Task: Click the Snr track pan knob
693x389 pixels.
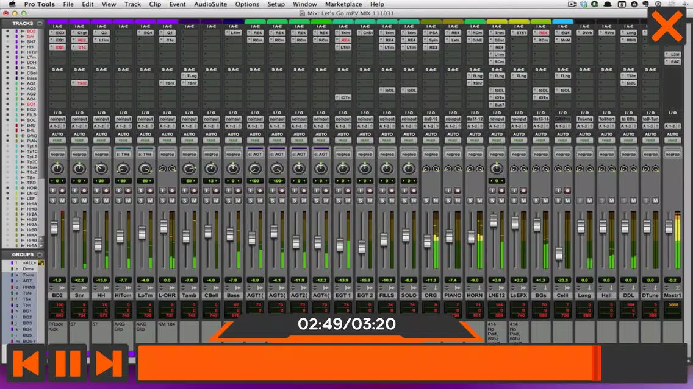Action: (x=79, y=168)
